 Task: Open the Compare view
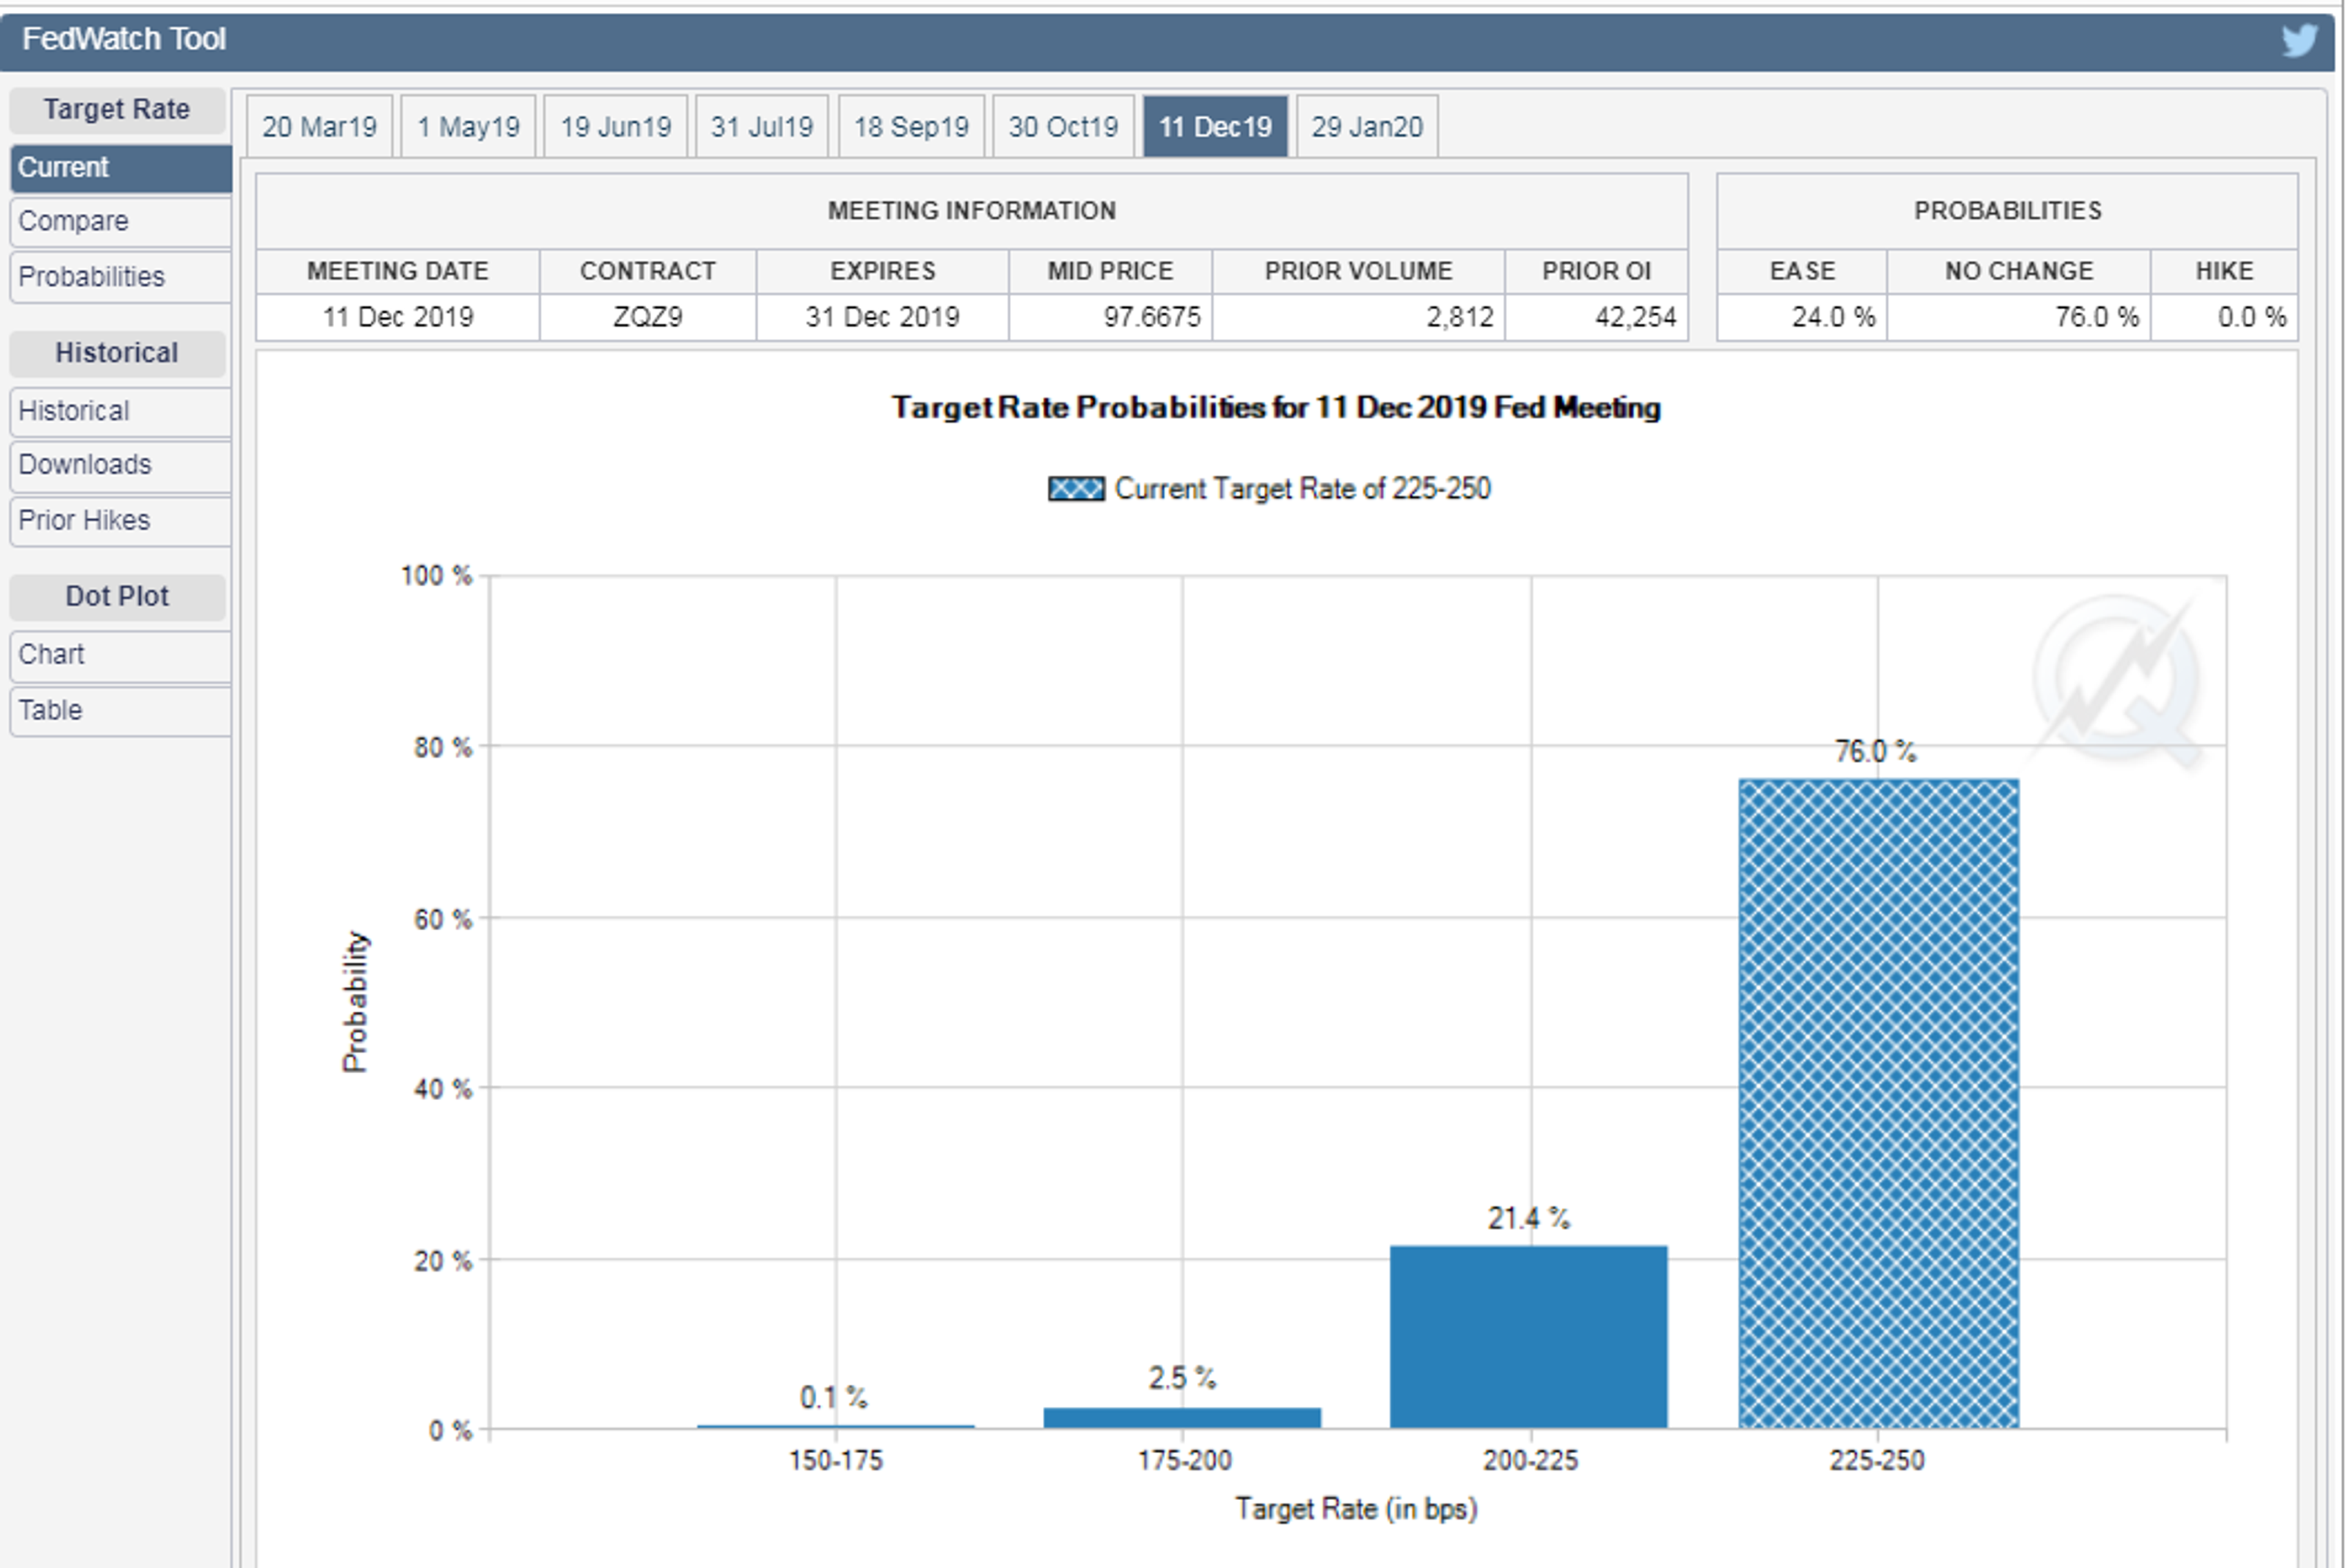pyautogui.click(x=121, y=221)
